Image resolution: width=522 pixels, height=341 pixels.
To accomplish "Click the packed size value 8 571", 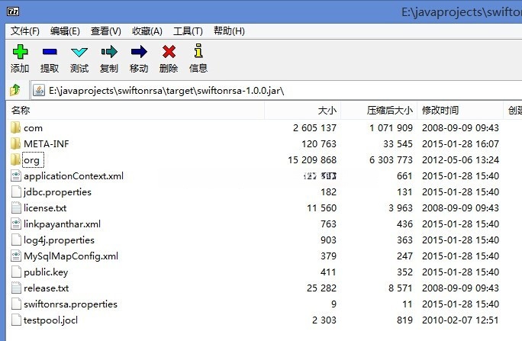I will pos(401,288).
